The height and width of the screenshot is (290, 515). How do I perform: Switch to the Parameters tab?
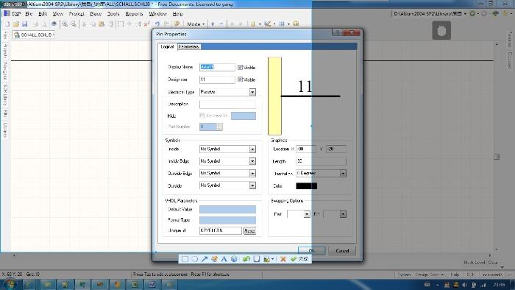[x=189, y=46]
